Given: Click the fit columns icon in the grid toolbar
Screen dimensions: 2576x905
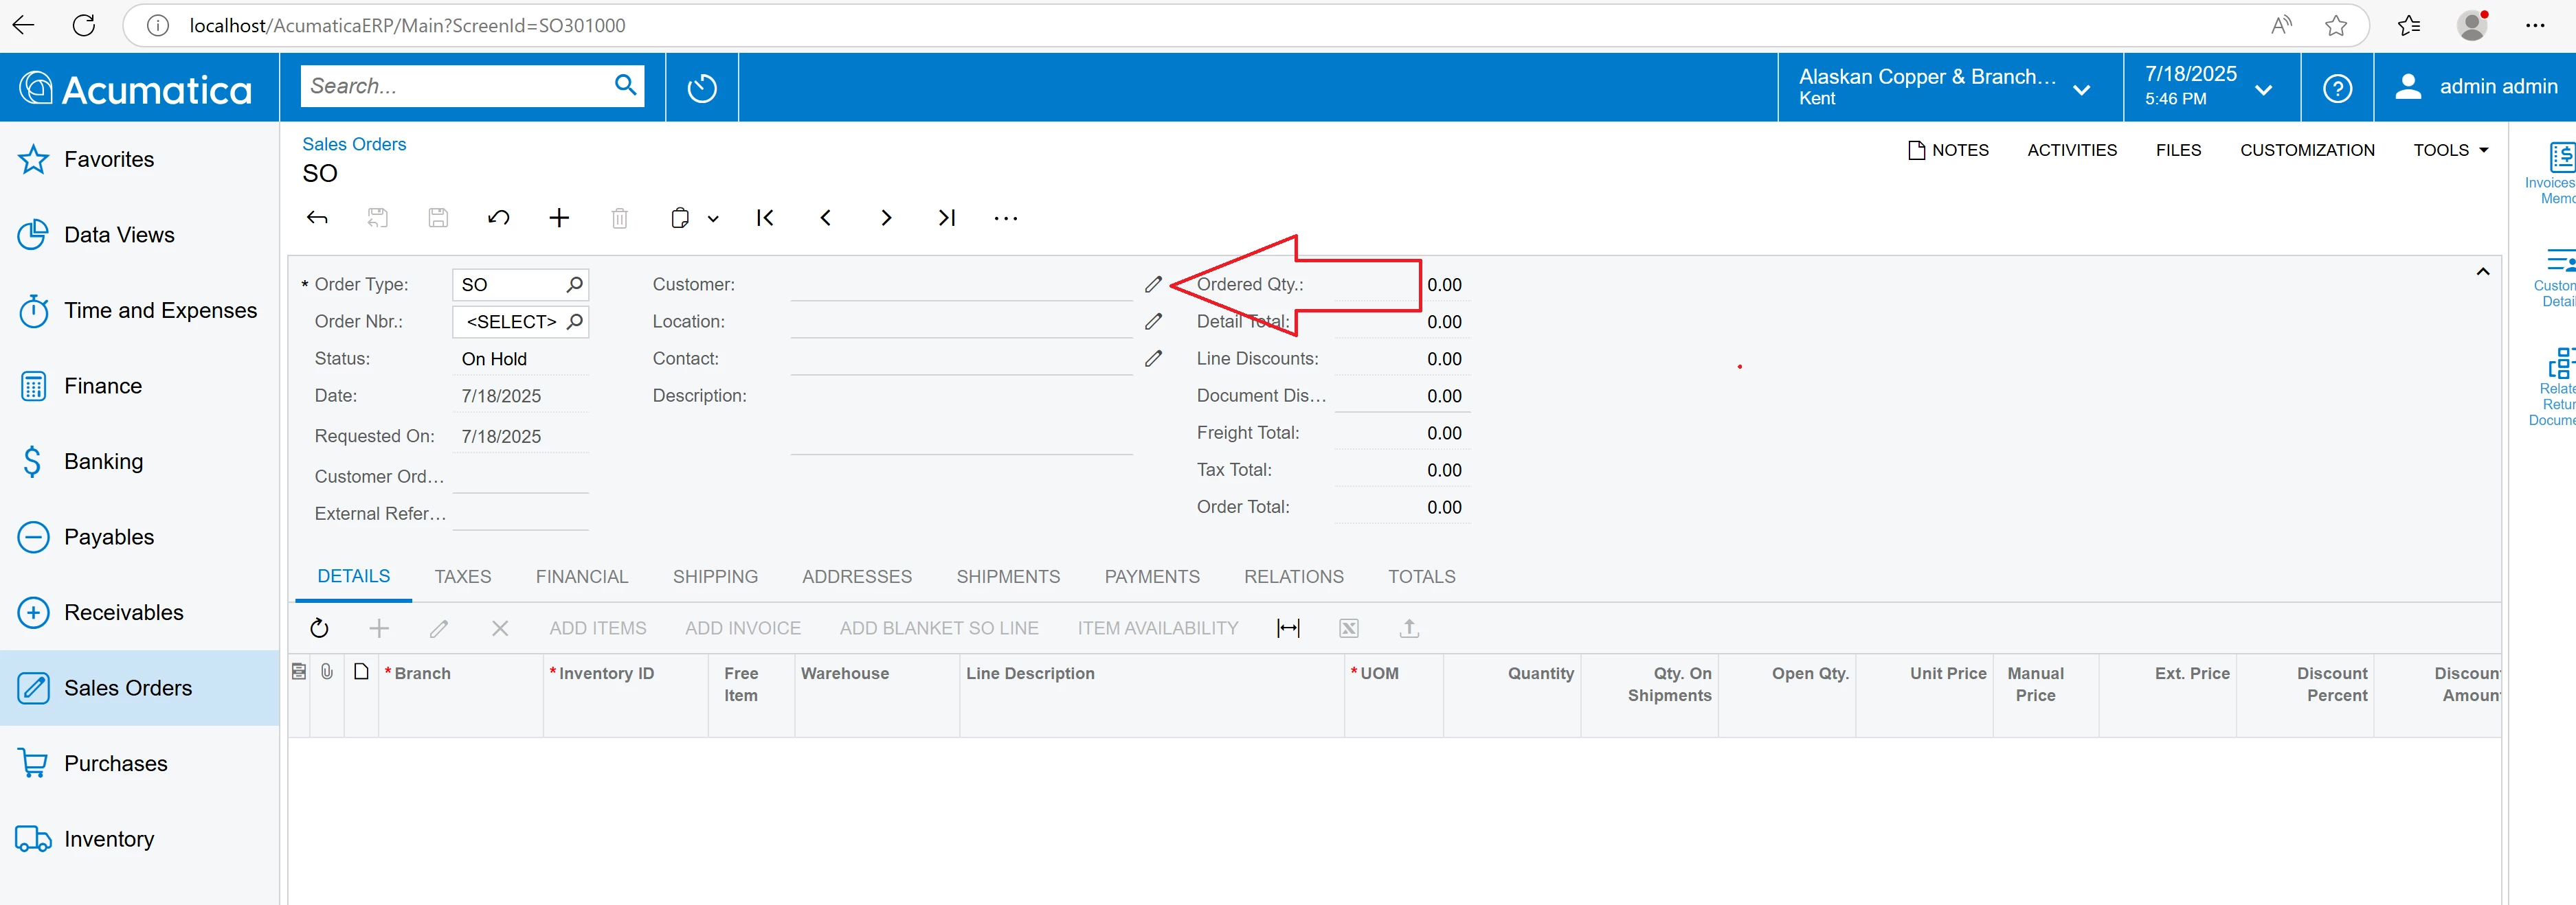Looking at the screenshot, I should (1288, 628).
